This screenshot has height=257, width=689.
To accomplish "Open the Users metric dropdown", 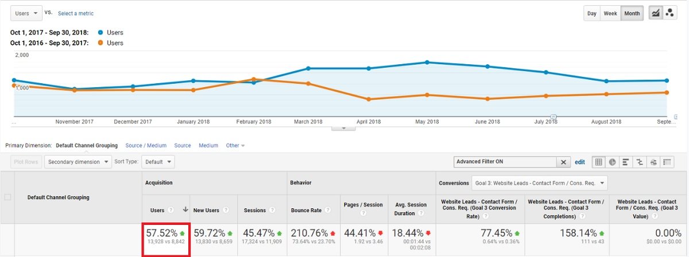I will (26, 13).
